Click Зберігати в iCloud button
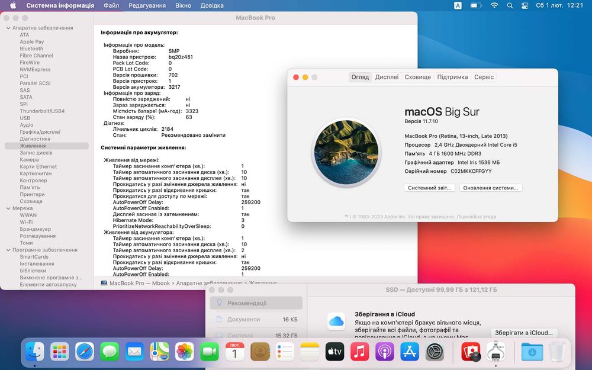Viewport: 592px width, 370px height. coord(524,333)
